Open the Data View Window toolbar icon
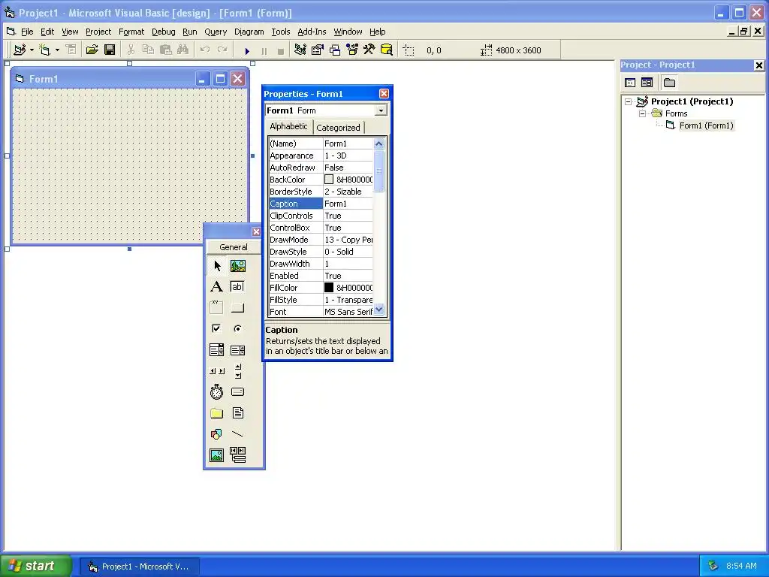This screenshot has width=769, height=577. [x=387, y=50]
